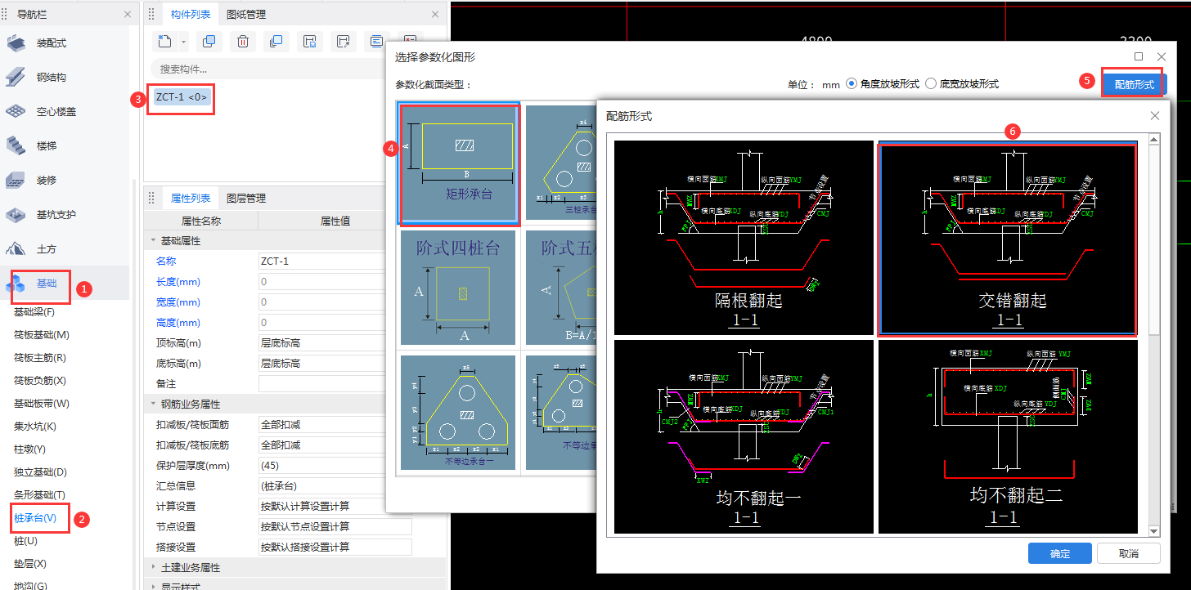Viewport: 1191px width, 590px height.
Task: Confirm with 确定 in 配筋形式 dialog
Action: pos(1059,553)
